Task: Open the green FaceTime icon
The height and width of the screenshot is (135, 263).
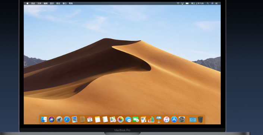Action: pos(136,119)
